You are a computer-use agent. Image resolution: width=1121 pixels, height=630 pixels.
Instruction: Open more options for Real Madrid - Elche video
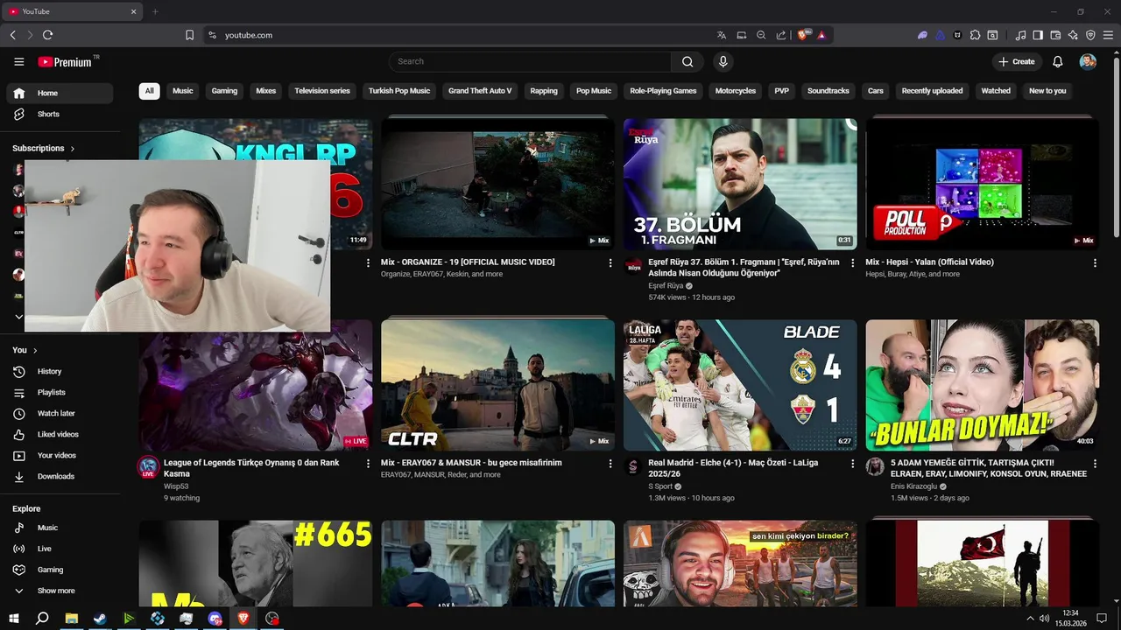pos(853,463)
